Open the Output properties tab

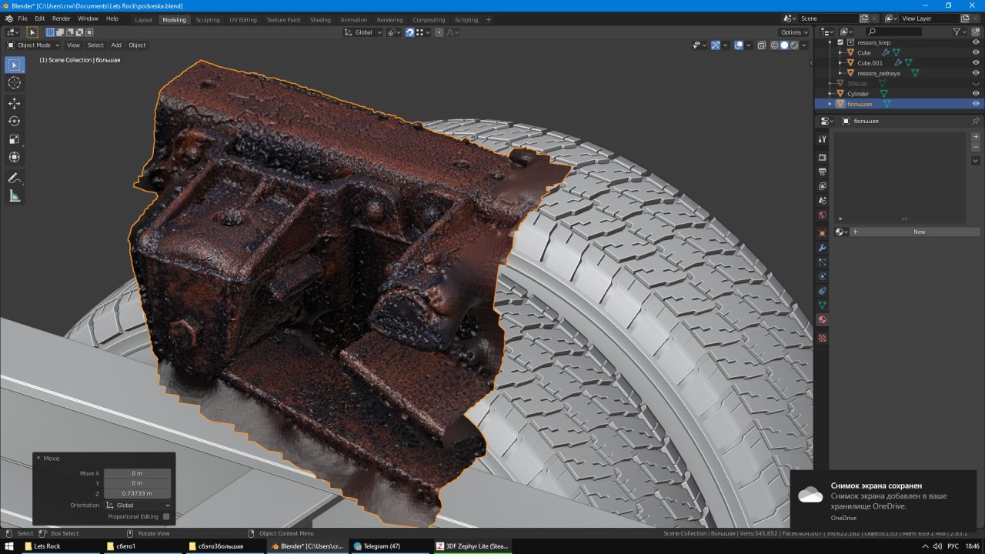[822, 172]
